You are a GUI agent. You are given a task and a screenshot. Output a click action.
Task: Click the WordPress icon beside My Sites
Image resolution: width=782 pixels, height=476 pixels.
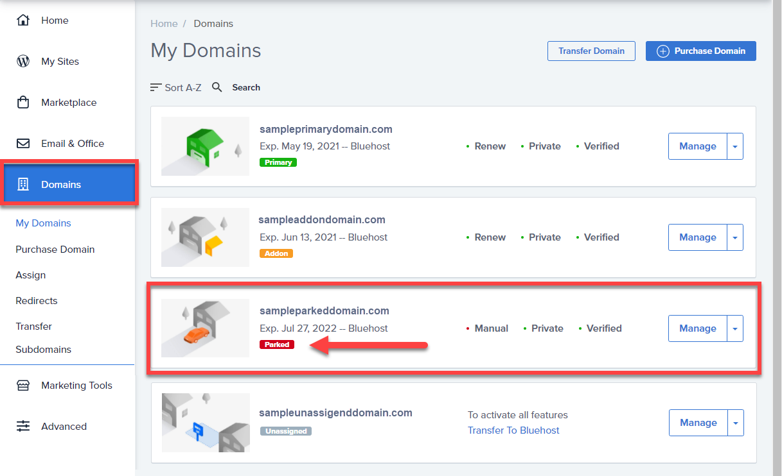point(23,62)
